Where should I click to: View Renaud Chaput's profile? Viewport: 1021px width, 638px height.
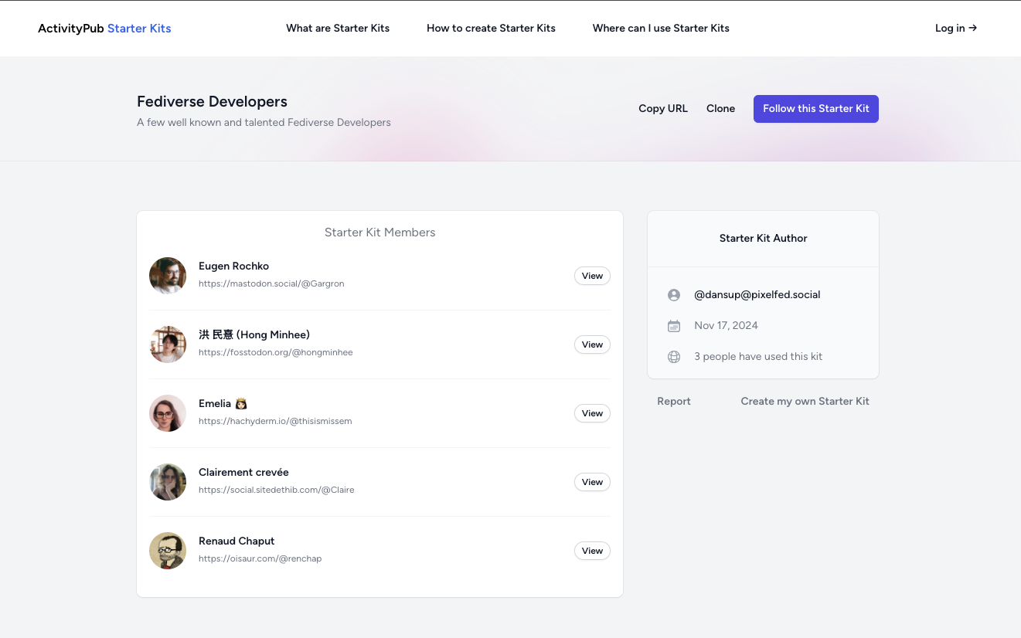point(592,551)
